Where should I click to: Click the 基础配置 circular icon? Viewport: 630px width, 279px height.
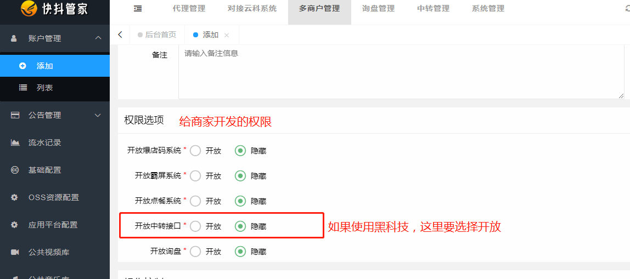14,170
